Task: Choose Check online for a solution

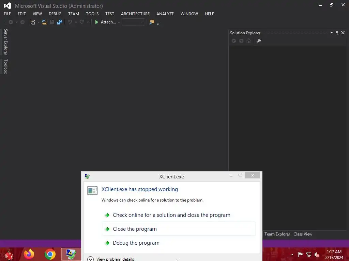Action: [x=179, y=215]
